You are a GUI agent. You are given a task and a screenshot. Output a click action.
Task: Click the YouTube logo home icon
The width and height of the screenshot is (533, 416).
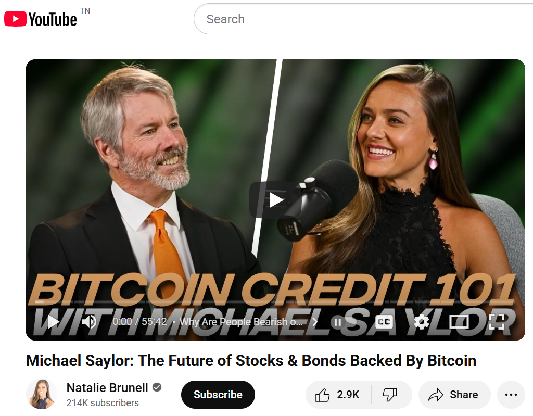click(41, 19)
